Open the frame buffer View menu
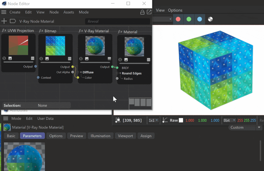The image size is (264, 171). tap(160, 10)
